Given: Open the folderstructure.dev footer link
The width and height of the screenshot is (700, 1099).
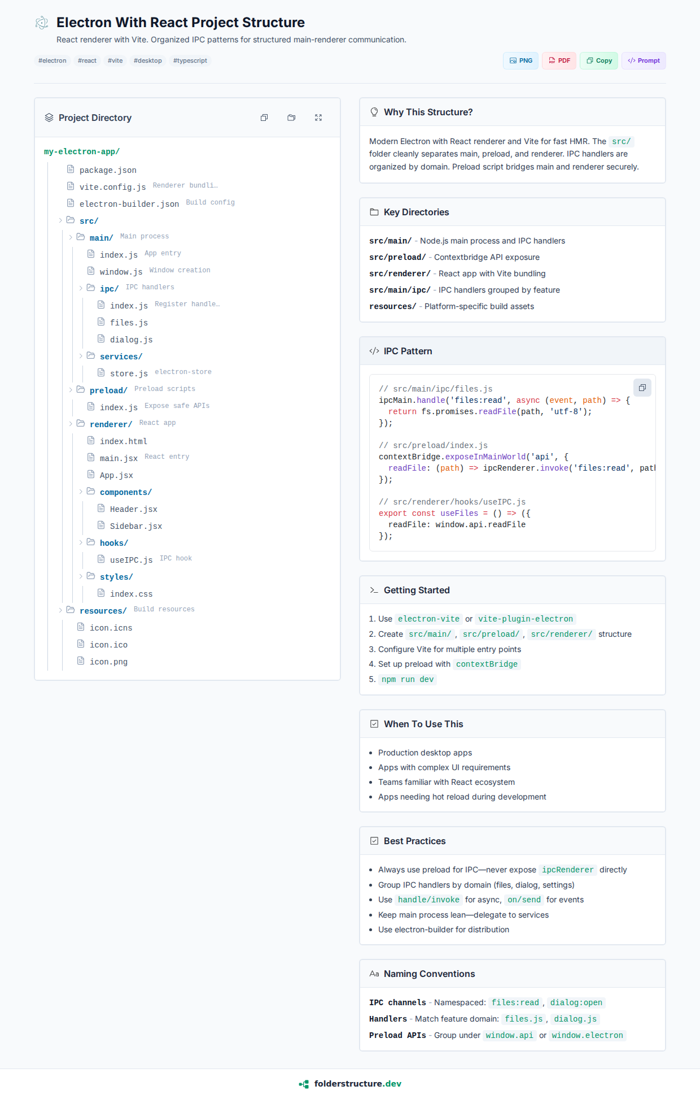Looking at the screenshot, I should (x=357, y=1084).
